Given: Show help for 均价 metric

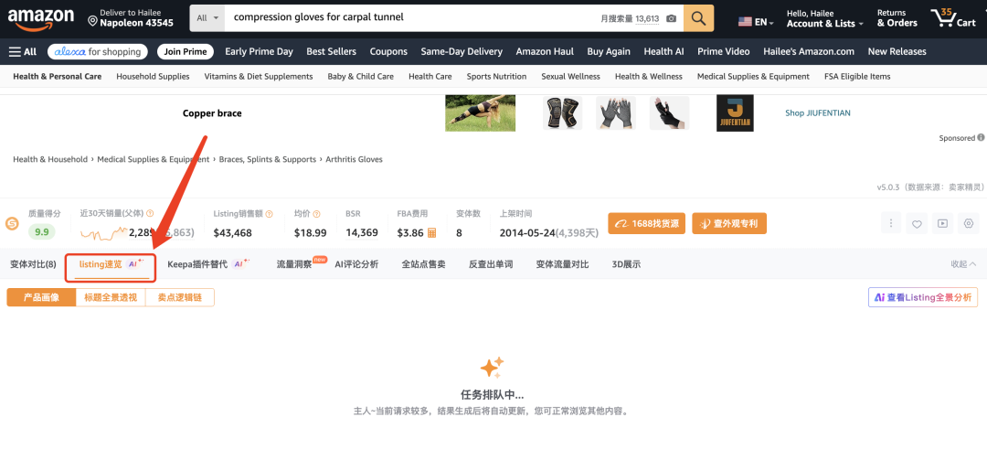Looking at the screenshot, I should pos(316,214).
